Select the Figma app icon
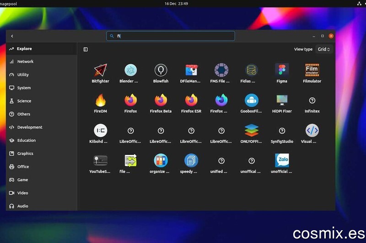Image resolution: width=366 pixels, height=243 pixels. 282,70
